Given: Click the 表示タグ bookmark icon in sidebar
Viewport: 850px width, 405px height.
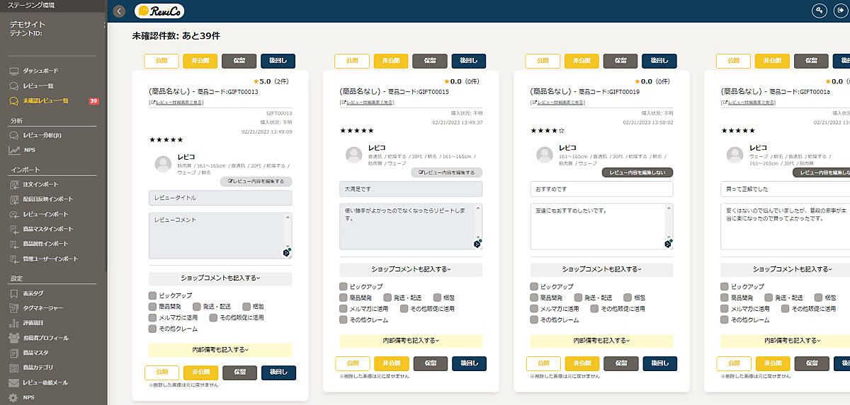Looking at the screenshot, I should tap(14, 293).
